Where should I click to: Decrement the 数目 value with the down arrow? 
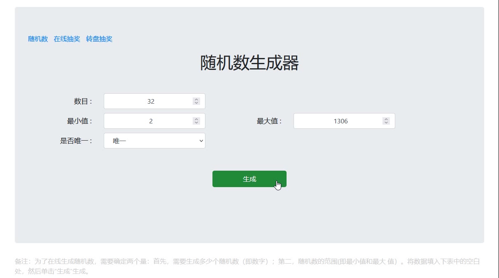[x=197, y=103]
